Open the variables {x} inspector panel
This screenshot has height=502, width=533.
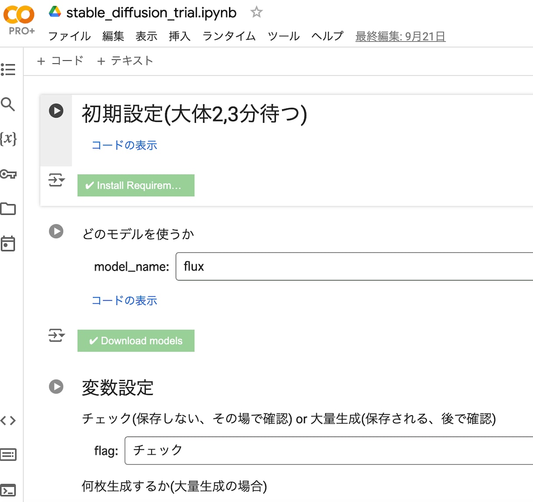tap(8, 138)
